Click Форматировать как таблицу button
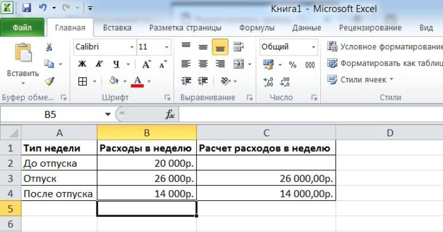Screen dimensions: 443x232 pyautogui.click(x=385, y=63)
